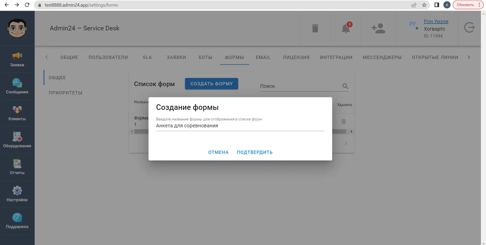Open the ПОЛЬЗОВАТЕЛИ settings tab
The width and height of the screenshot is (486, 245).
(108, 57)
